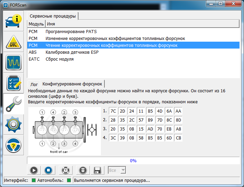Select ABS row 'Калибровка датчиков ESP'

coord(133,52)
